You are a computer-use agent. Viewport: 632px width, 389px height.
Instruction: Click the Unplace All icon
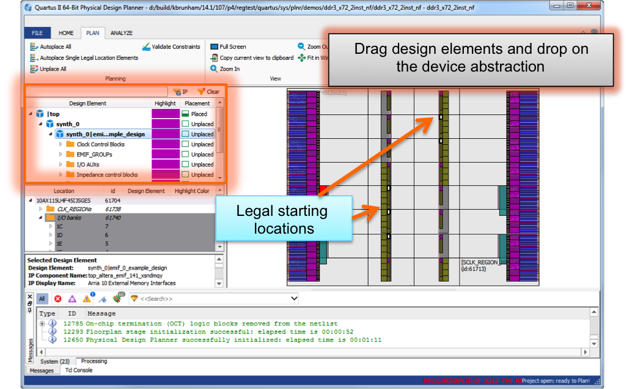34,69
